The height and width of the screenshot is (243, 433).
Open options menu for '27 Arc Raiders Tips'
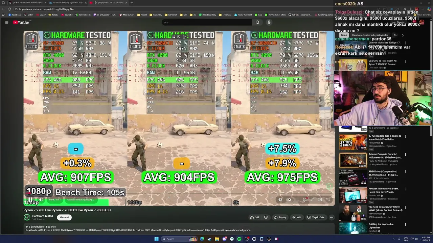405,136
